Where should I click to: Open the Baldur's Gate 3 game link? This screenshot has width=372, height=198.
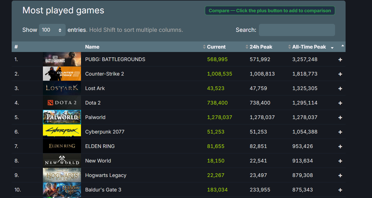click(103, 190)
